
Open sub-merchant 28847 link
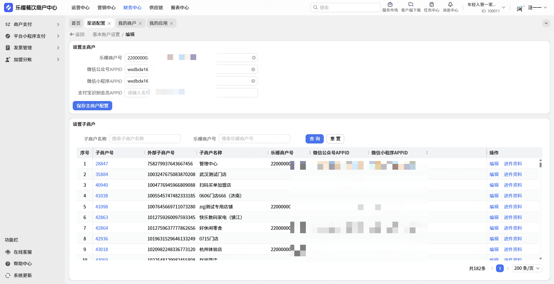(102, 164)
